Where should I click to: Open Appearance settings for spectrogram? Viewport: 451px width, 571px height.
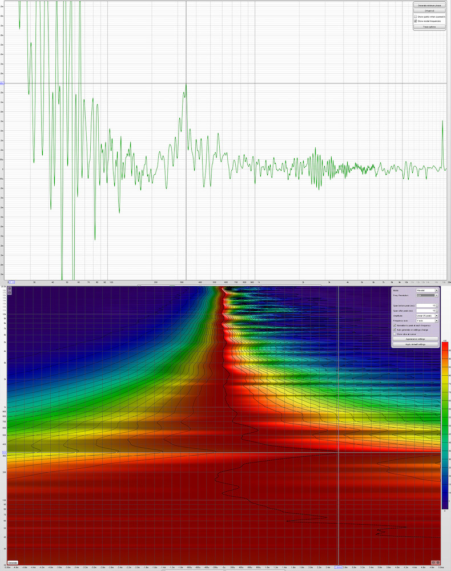(x=416, y=339)
